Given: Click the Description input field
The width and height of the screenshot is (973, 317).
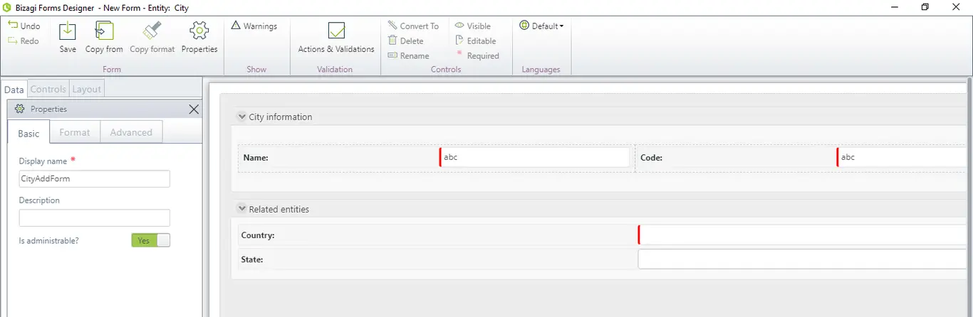Looking at the screenshot, I should 94,217.
